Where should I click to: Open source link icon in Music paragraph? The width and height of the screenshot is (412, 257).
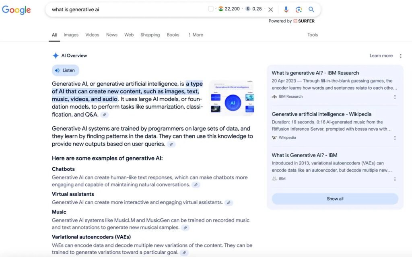(x=185, y=228)
